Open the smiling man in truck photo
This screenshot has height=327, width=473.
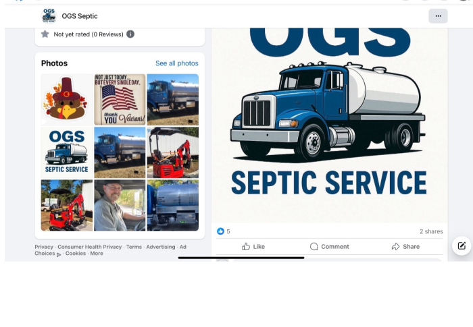[x=120, y=206]
